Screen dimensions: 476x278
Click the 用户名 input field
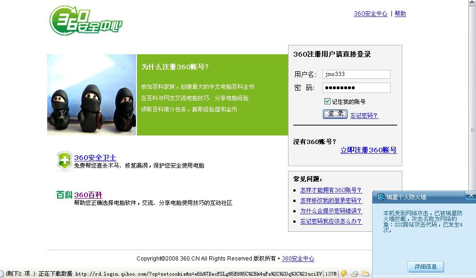(357, 74)
